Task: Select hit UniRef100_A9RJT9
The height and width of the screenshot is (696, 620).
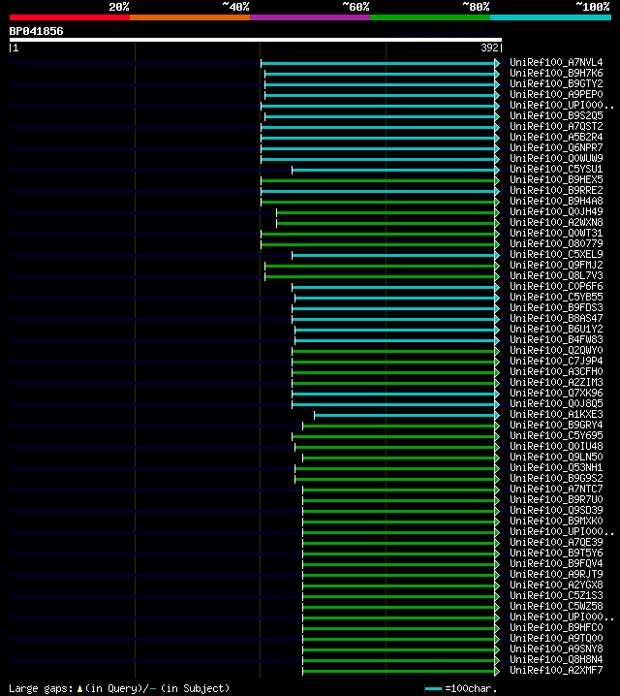Action: [x=556, y=574]
